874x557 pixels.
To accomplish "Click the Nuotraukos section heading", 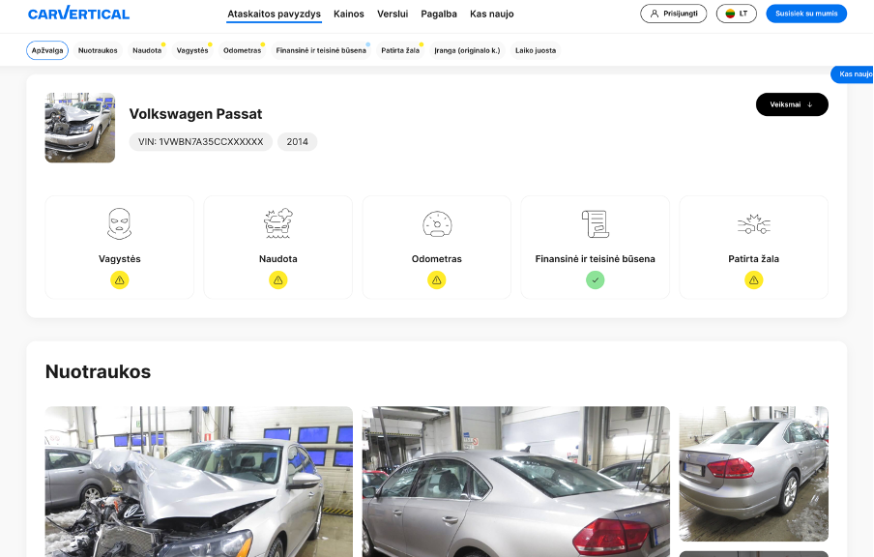I will point(98,371).
